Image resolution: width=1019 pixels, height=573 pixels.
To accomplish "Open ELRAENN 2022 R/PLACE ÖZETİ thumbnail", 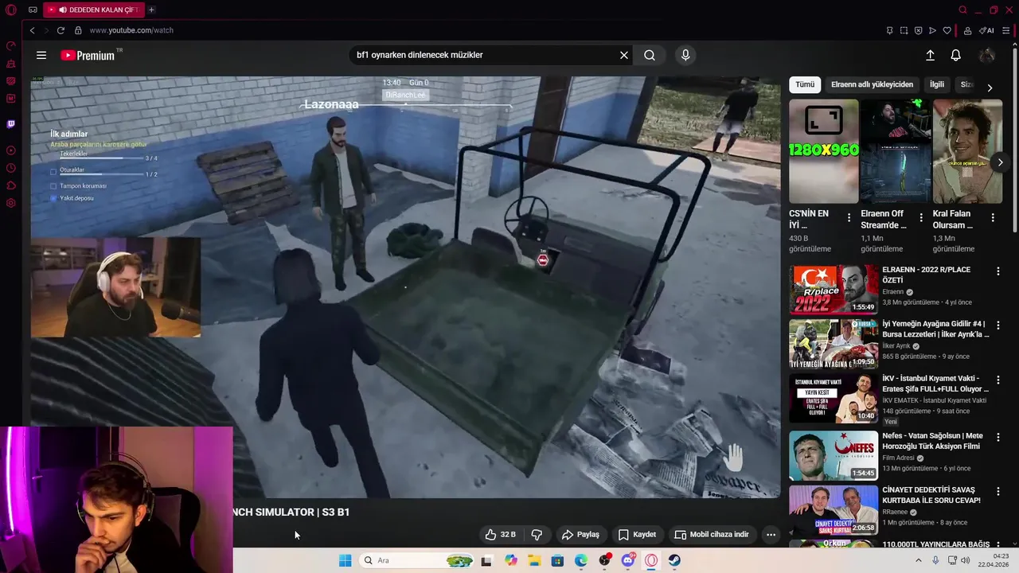I will 834,290.
